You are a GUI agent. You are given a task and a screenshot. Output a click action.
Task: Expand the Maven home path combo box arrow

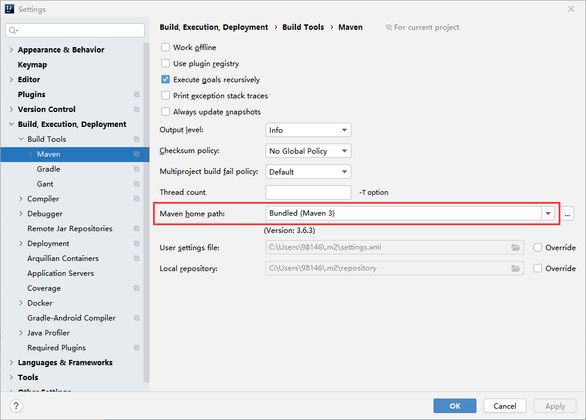click(x=548, y=213)
